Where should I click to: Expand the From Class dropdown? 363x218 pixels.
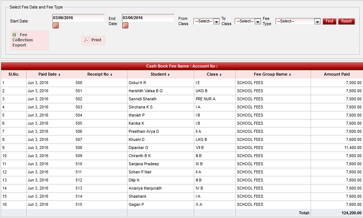(x=216, y=21)
